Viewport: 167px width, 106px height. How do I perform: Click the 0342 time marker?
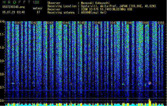[34, 23]
